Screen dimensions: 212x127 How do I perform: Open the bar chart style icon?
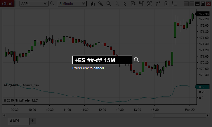pos(93,4)
